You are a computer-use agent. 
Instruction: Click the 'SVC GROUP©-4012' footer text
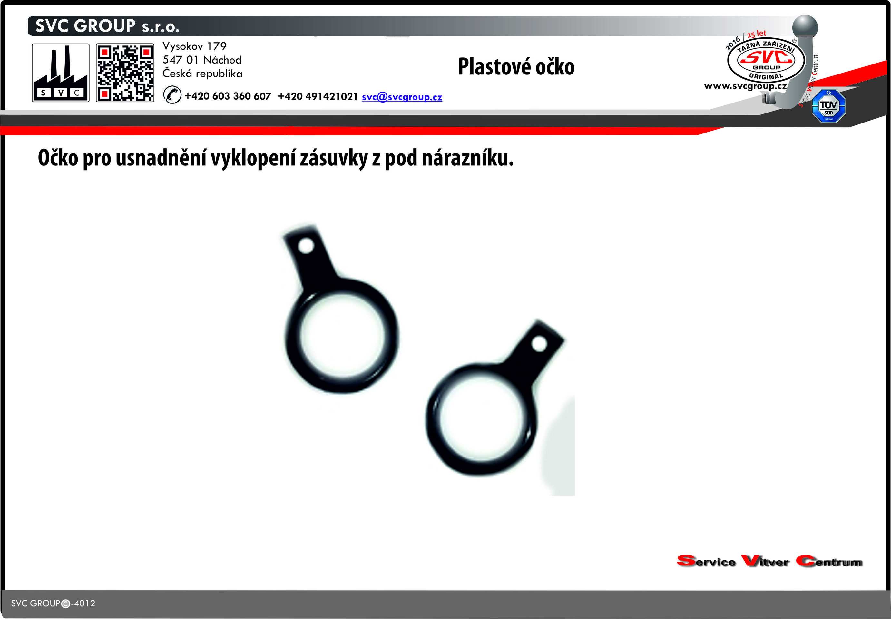(53, 603)
